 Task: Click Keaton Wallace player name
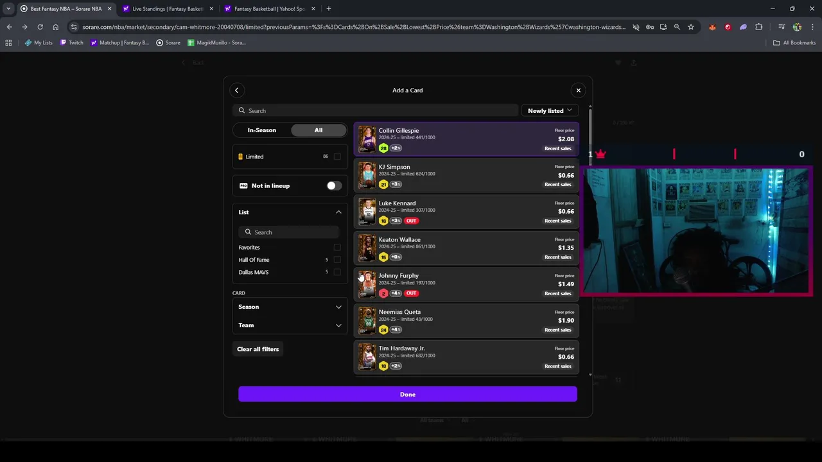tap(399, 239)
